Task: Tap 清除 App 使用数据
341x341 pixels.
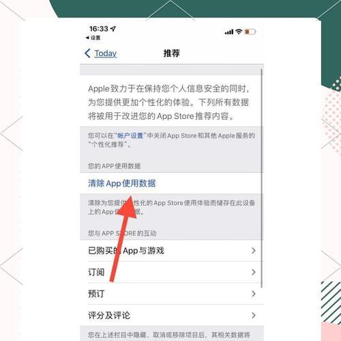Action: click(122, 183)
